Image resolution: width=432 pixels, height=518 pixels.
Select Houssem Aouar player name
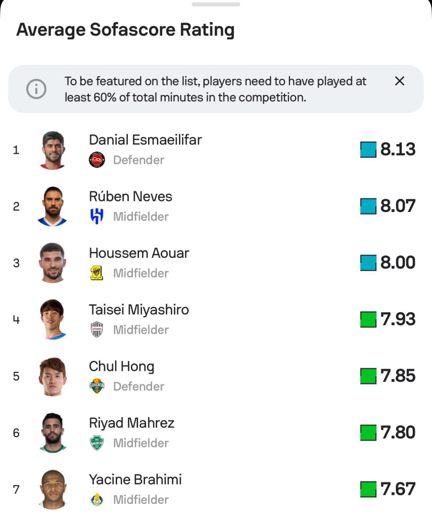click(139, 253)
